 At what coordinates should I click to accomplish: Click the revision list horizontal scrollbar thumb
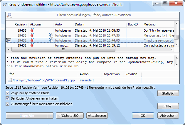coord(63,49)
